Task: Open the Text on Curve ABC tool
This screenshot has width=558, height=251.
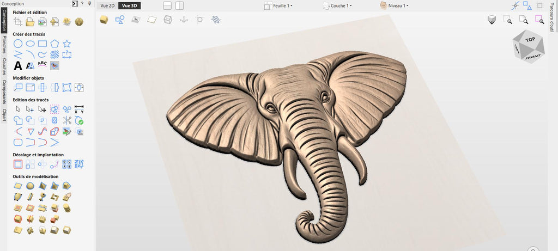Action: coord(43,64)
